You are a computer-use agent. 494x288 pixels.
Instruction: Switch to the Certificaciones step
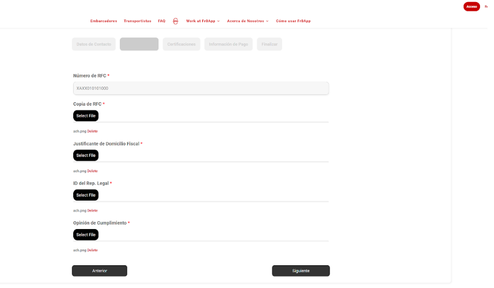[x=182, y=44]
